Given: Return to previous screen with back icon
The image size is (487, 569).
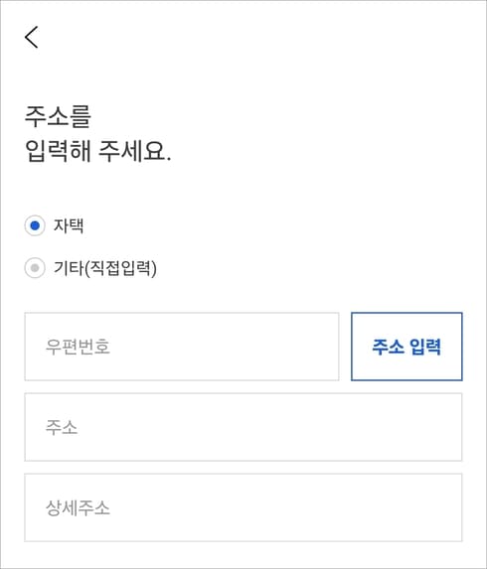Looking at the screenshot, I should (32, 37).
